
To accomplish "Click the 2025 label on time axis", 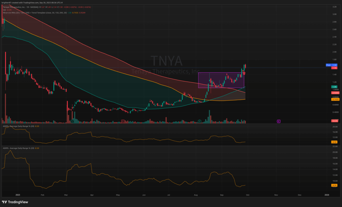I will (x=18, y=195).
